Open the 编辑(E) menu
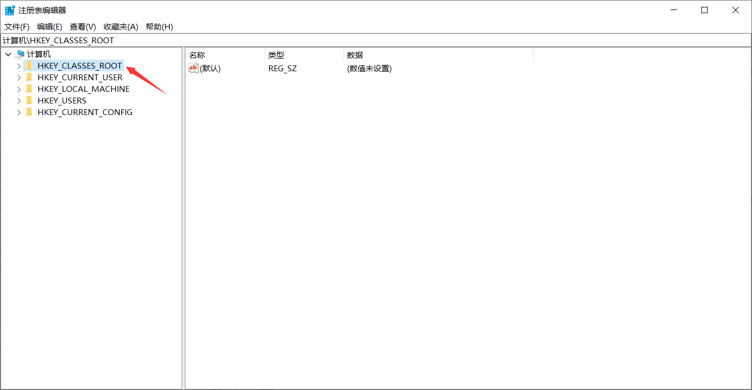The width and height of the screenshot is (752, 390). tap(50, 26)
